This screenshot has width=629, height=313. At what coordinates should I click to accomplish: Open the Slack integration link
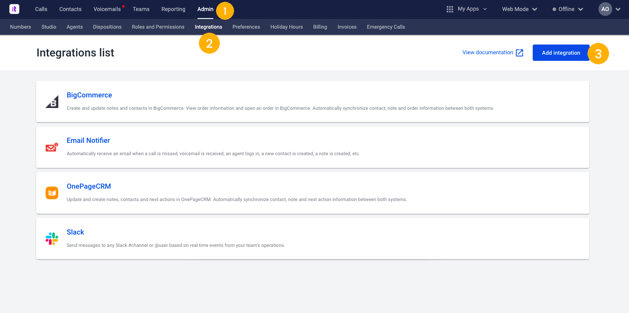[76, 232]
